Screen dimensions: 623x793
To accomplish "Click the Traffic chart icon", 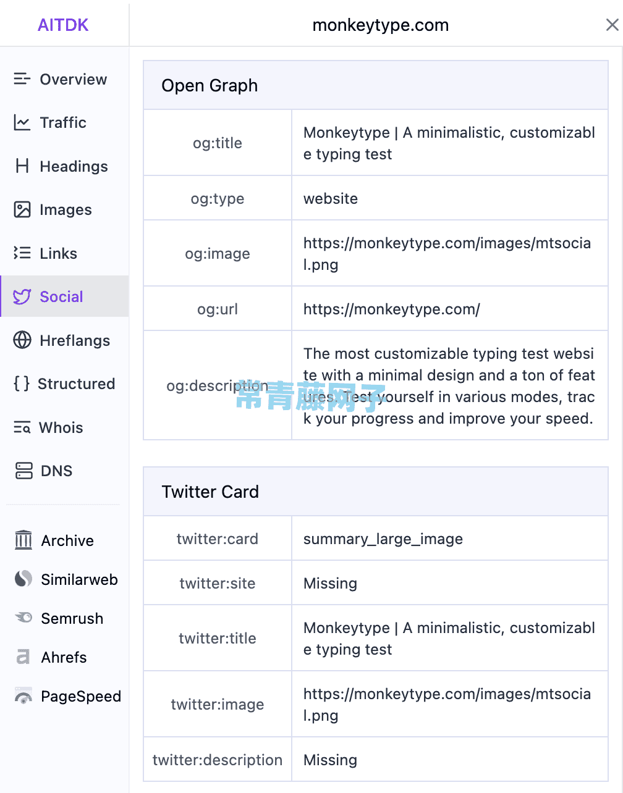I will [22, 122].
